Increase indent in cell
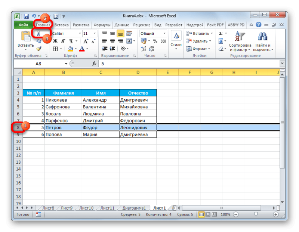The width and height of the screenshot is (299, 232). click(112, 49)
